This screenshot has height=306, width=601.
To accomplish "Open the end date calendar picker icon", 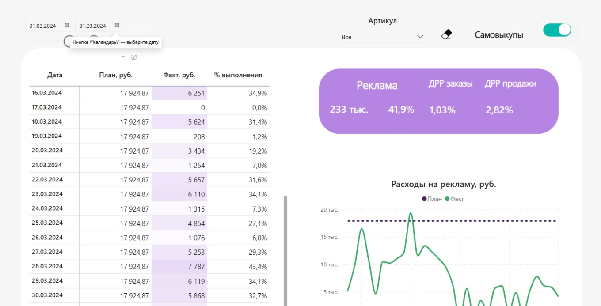I will 117,26.
